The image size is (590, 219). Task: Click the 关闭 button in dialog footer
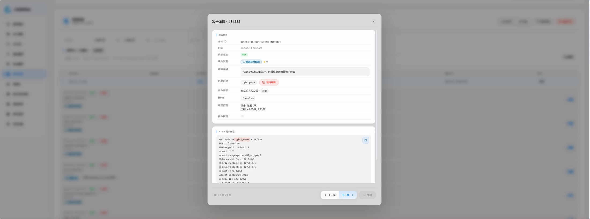367,195
